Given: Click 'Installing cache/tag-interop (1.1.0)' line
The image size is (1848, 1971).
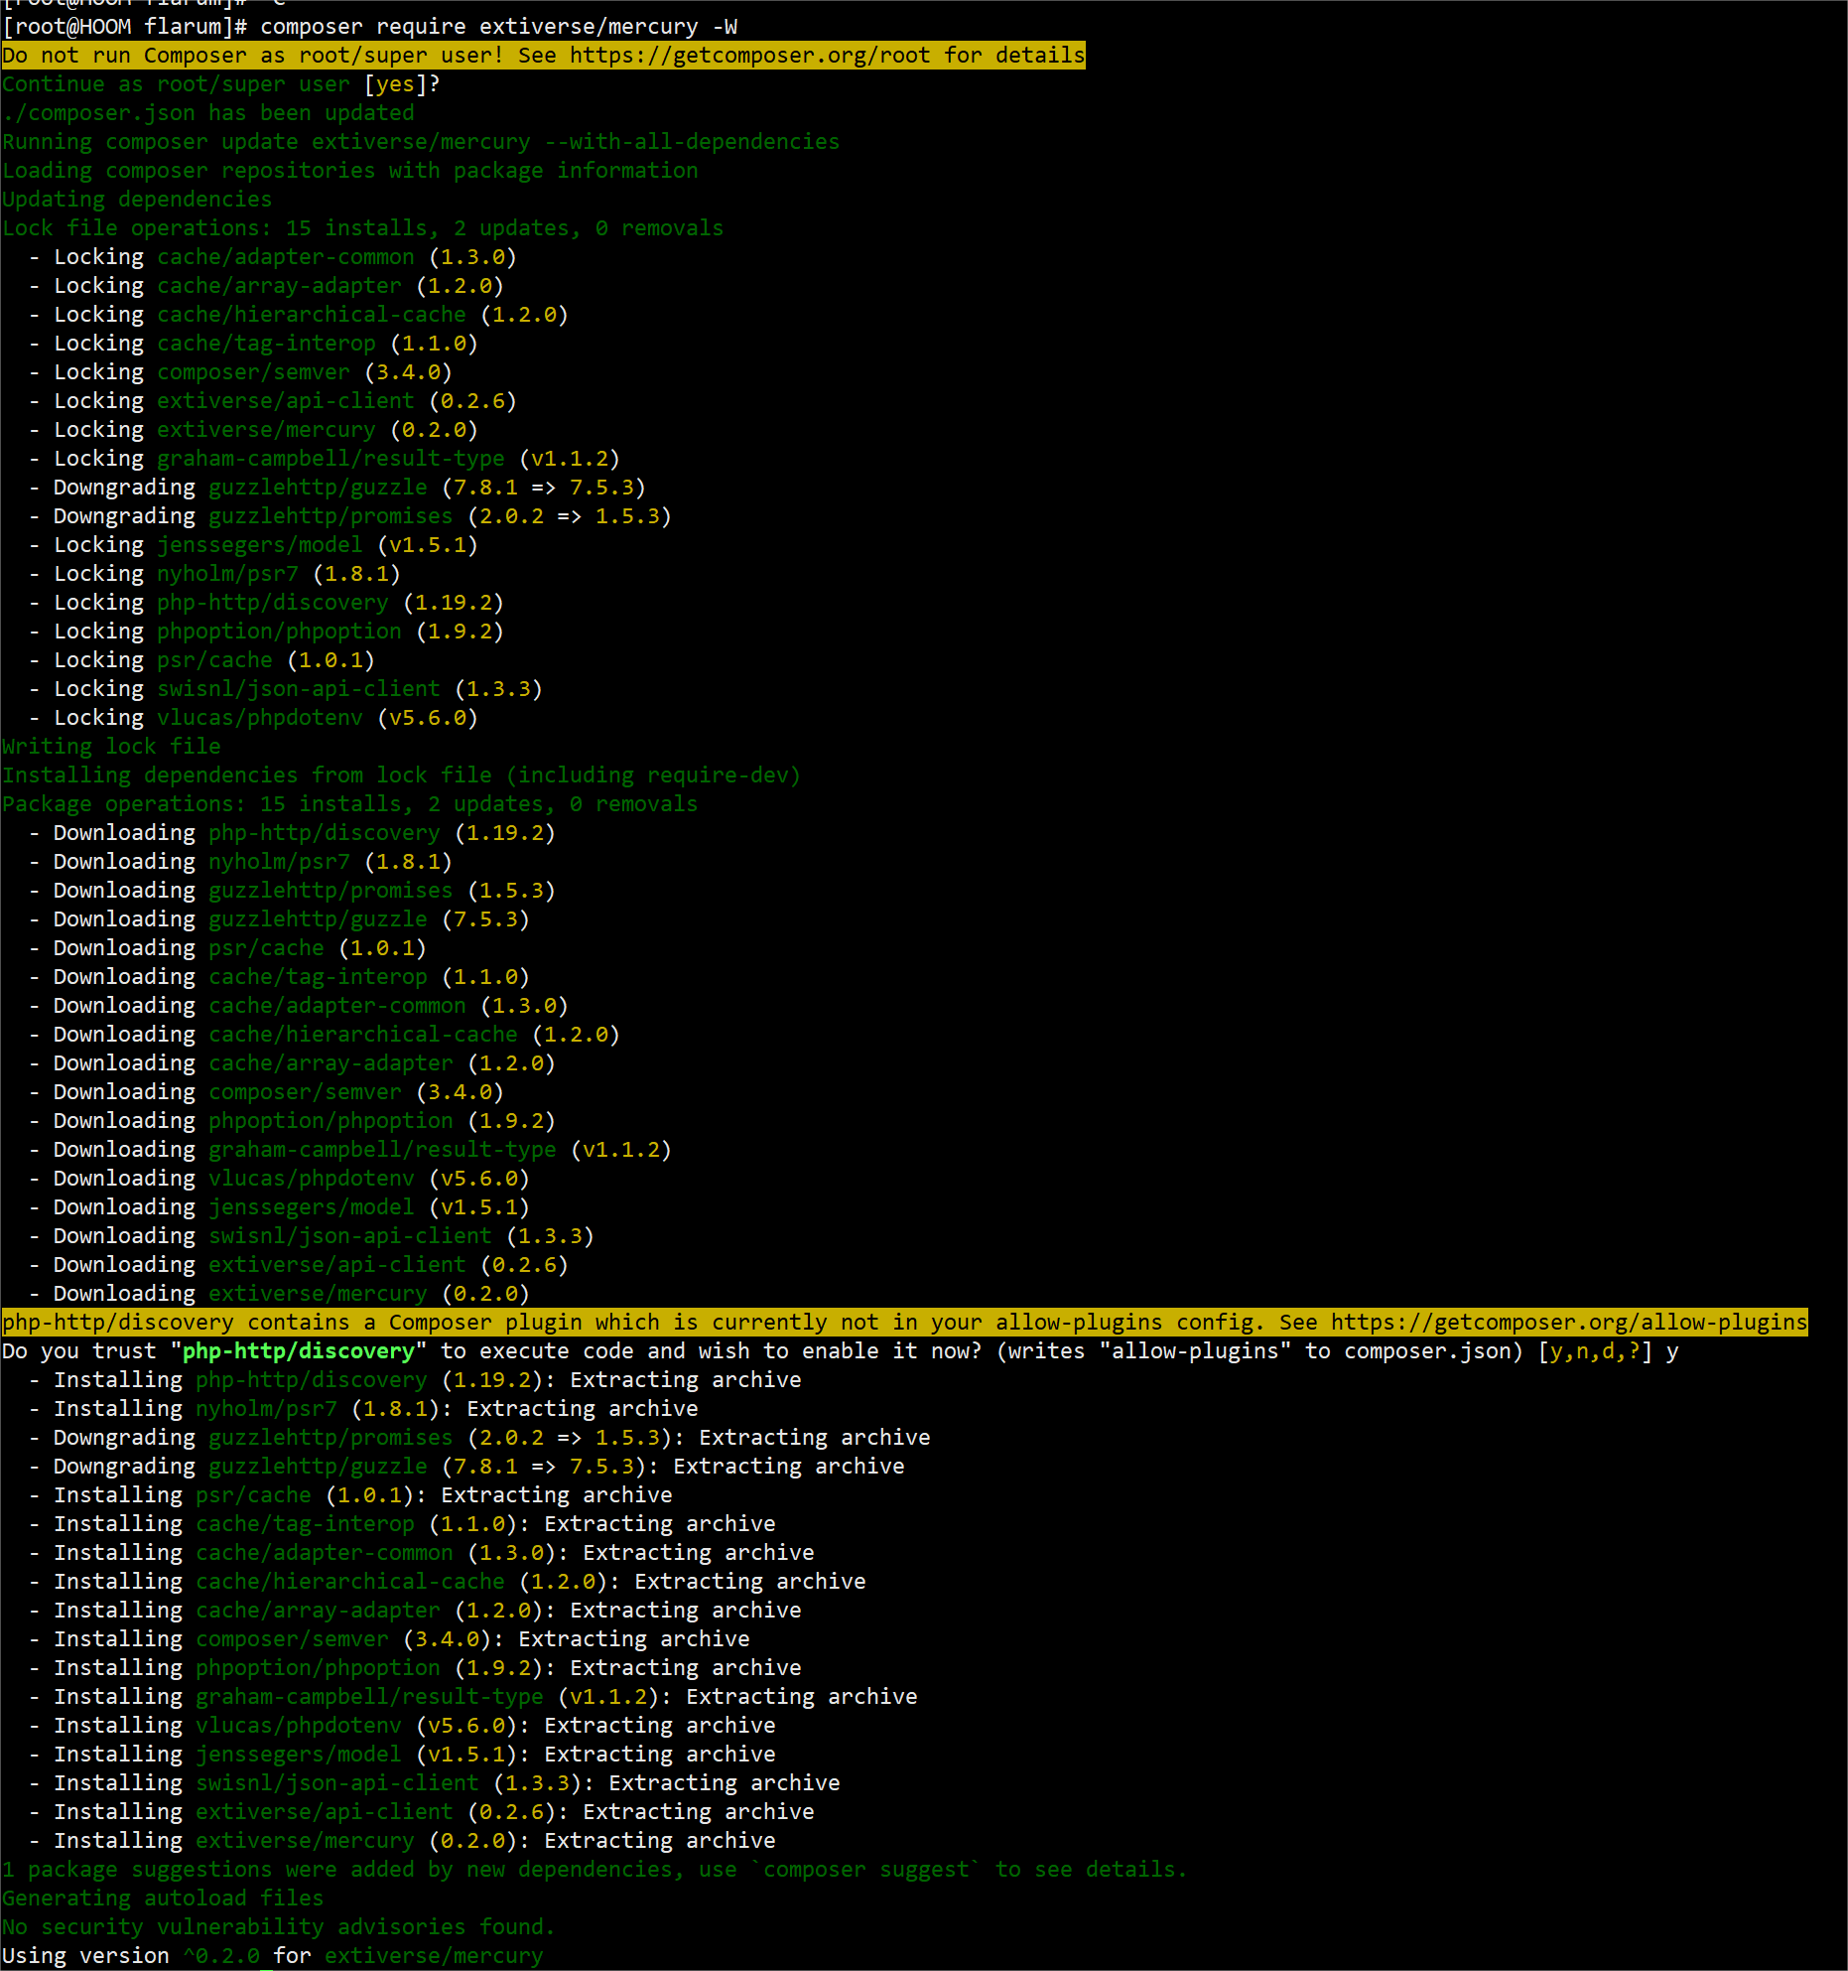Looking at the screenshot, I should coord(402,1524).
